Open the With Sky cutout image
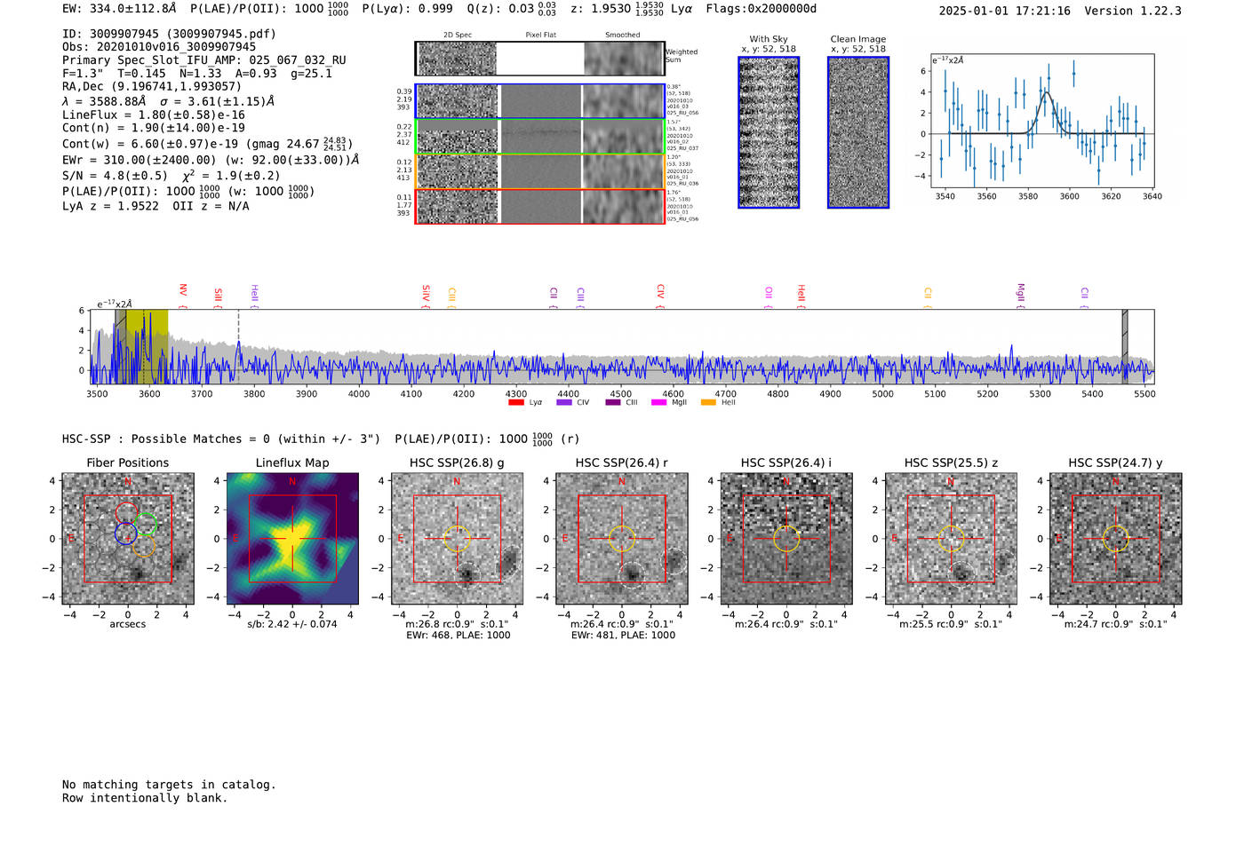The height and width of the screenshot is (846, 1244). tap(769, 132)
